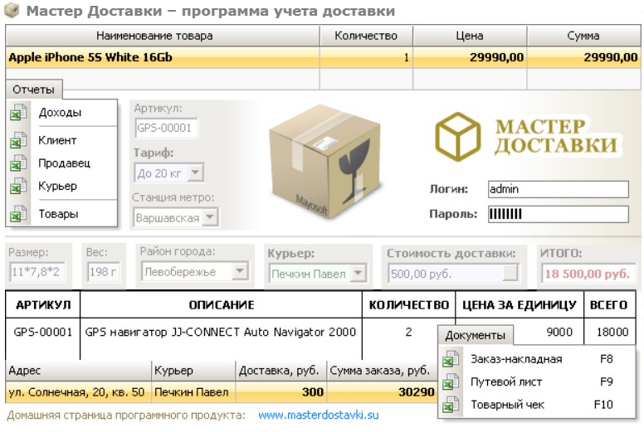Click the Адрес column header

click(78, 371)
